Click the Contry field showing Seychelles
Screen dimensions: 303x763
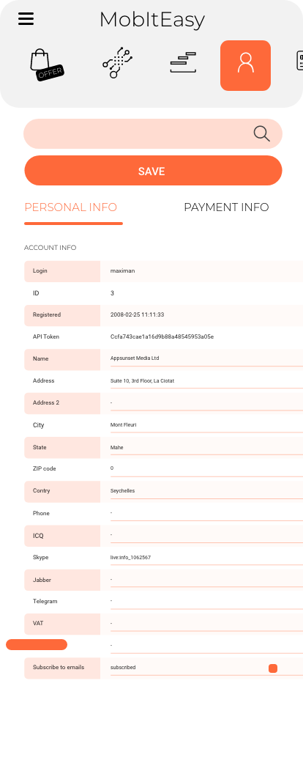(206, 491)
